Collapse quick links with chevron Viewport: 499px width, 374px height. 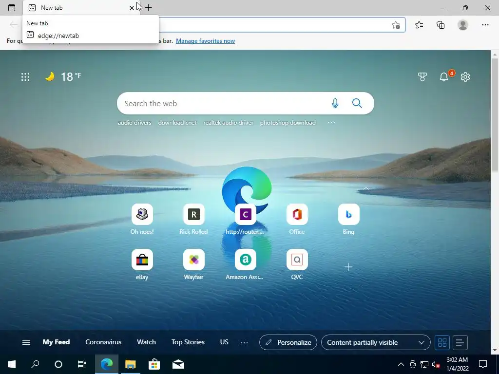(x=366, y=188)
